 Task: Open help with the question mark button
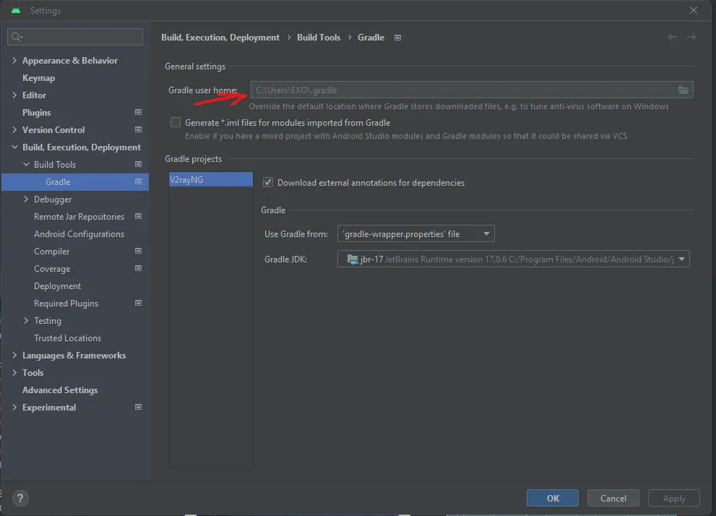coord(20,498)
